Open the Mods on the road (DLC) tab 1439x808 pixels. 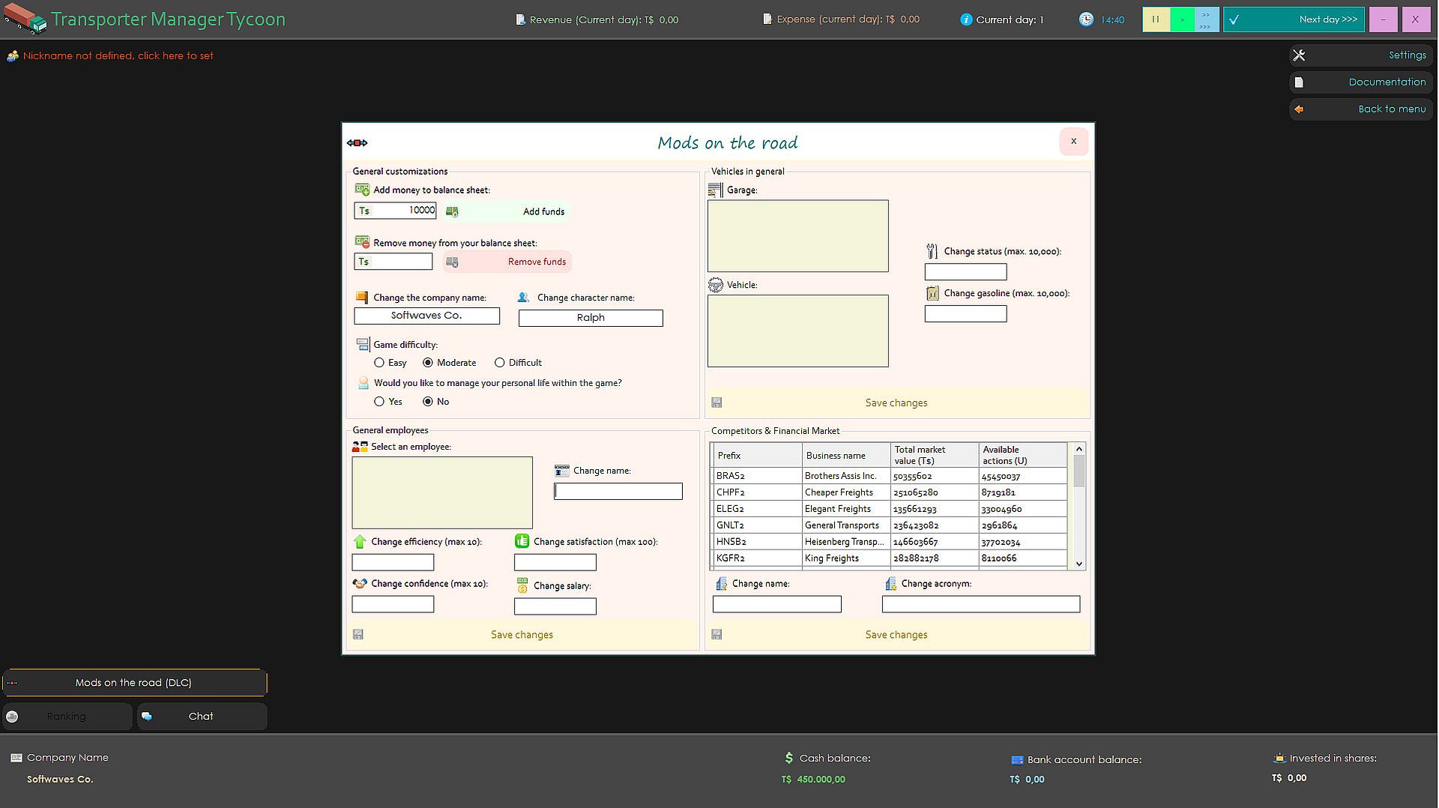(x=134, y=683)
